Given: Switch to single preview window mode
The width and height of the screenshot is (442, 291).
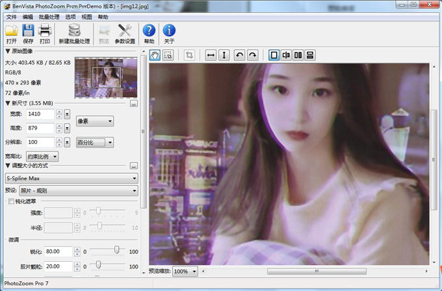Looking at the screenshot, I should click(x=274, y=55).
